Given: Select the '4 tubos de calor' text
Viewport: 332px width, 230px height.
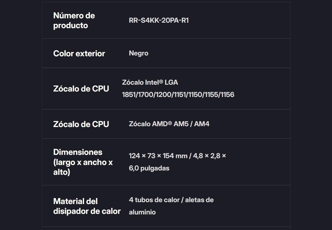Looking at the screenshot, I should tap(154, 200).
